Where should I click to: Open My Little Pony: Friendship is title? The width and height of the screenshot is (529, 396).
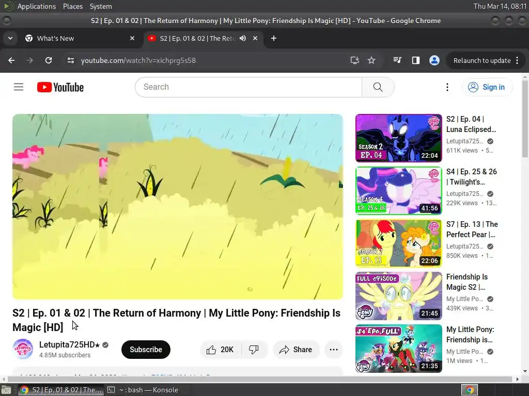tap(470, 334)
